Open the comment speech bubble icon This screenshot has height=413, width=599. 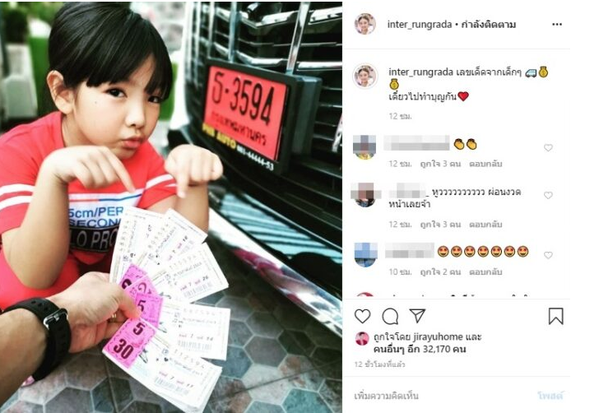click(390, 317)
